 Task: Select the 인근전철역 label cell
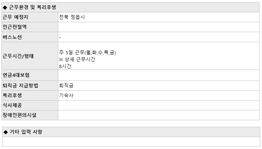(30, 27)
